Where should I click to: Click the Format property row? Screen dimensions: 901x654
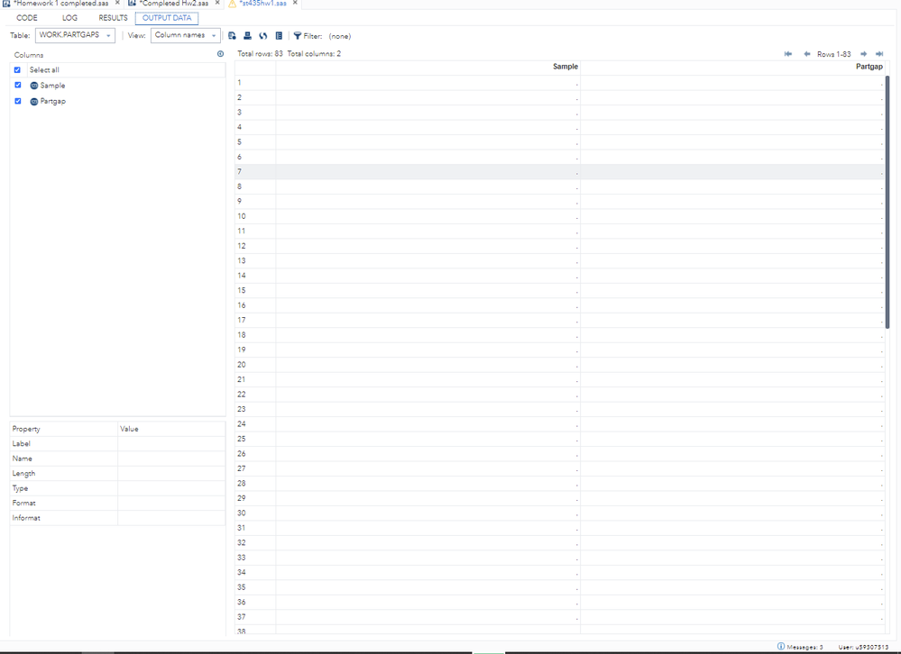point(117,504)
